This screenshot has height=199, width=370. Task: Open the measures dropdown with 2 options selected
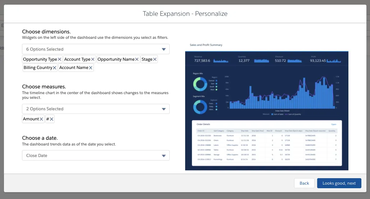[x=96, y=109]
